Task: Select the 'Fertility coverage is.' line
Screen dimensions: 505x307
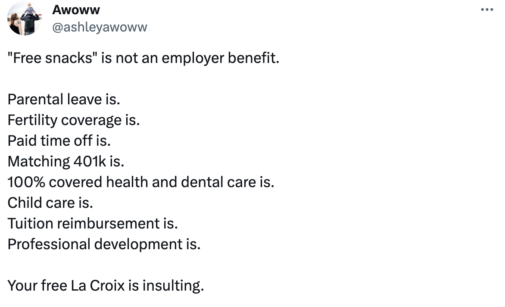Action: (73, 120)
